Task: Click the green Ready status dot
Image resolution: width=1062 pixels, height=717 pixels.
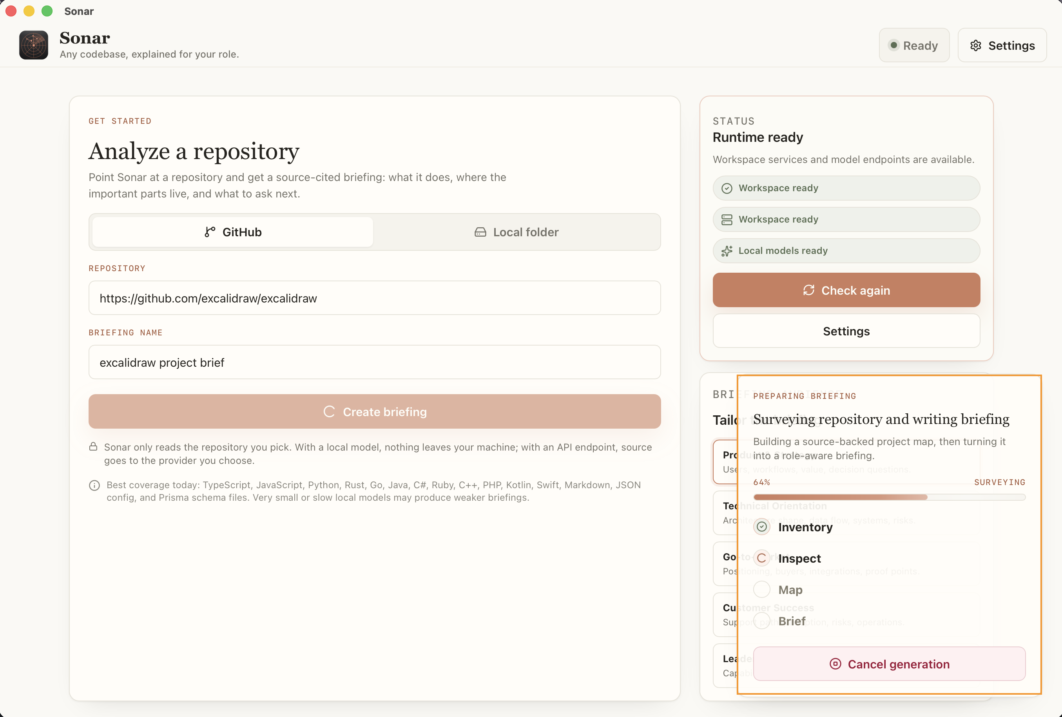Action: click(x=893, y=45)
